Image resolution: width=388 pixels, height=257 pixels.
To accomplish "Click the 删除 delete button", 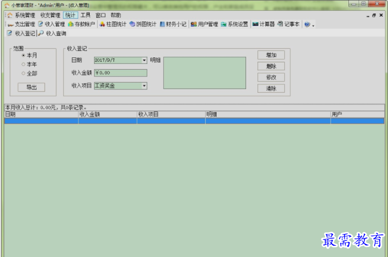I will 271,66.
